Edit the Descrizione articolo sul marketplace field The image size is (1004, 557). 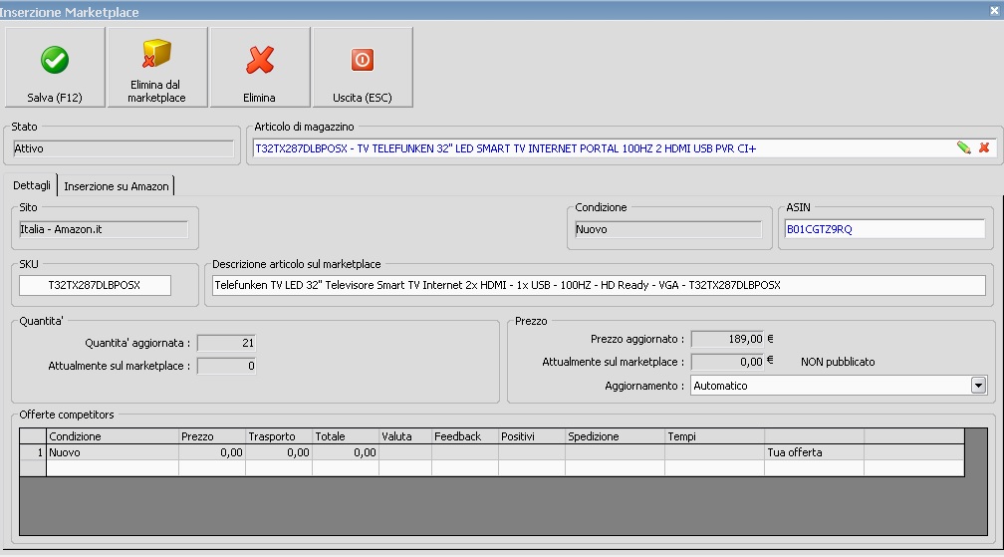click(x=598, y=285)
